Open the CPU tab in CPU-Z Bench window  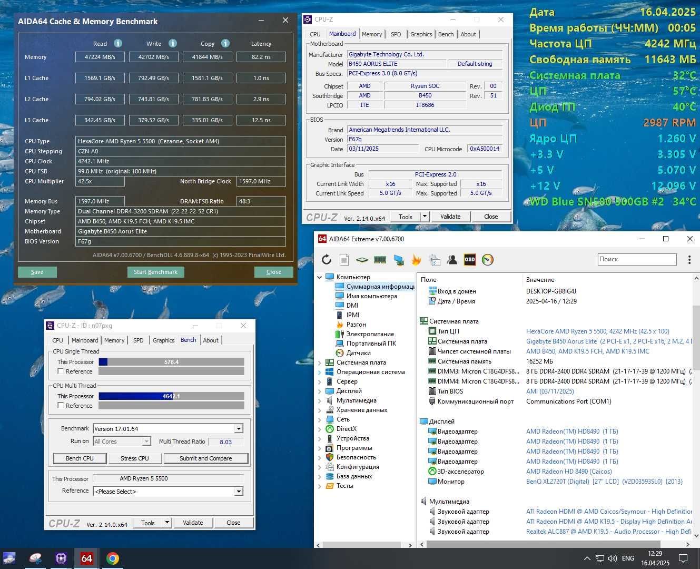58,340
